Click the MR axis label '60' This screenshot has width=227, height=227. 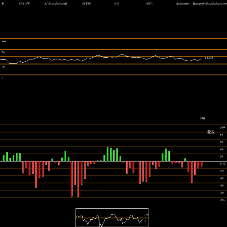tap(222, 142)
